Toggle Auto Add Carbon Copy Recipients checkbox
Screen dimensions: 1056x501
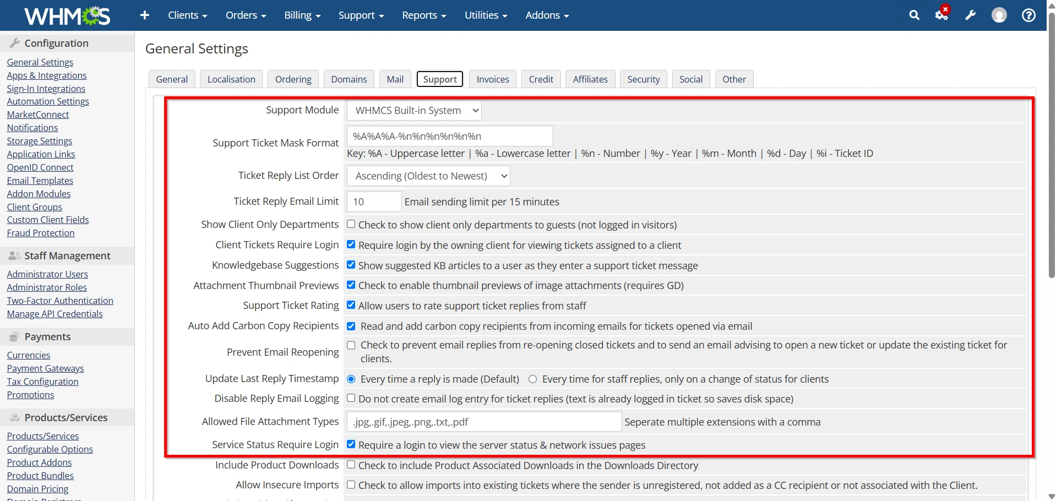(x=351, y=326)
